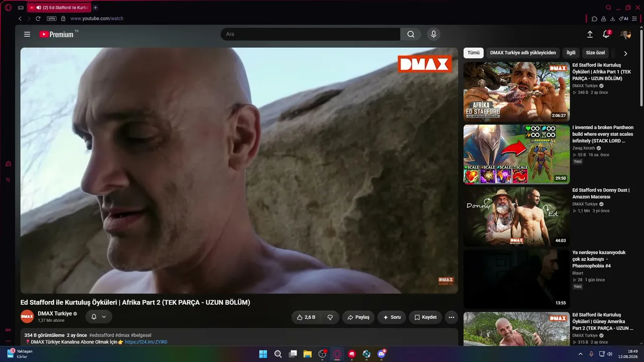
Task: Open a new browser tab
Action: click(x=96, y=8)
